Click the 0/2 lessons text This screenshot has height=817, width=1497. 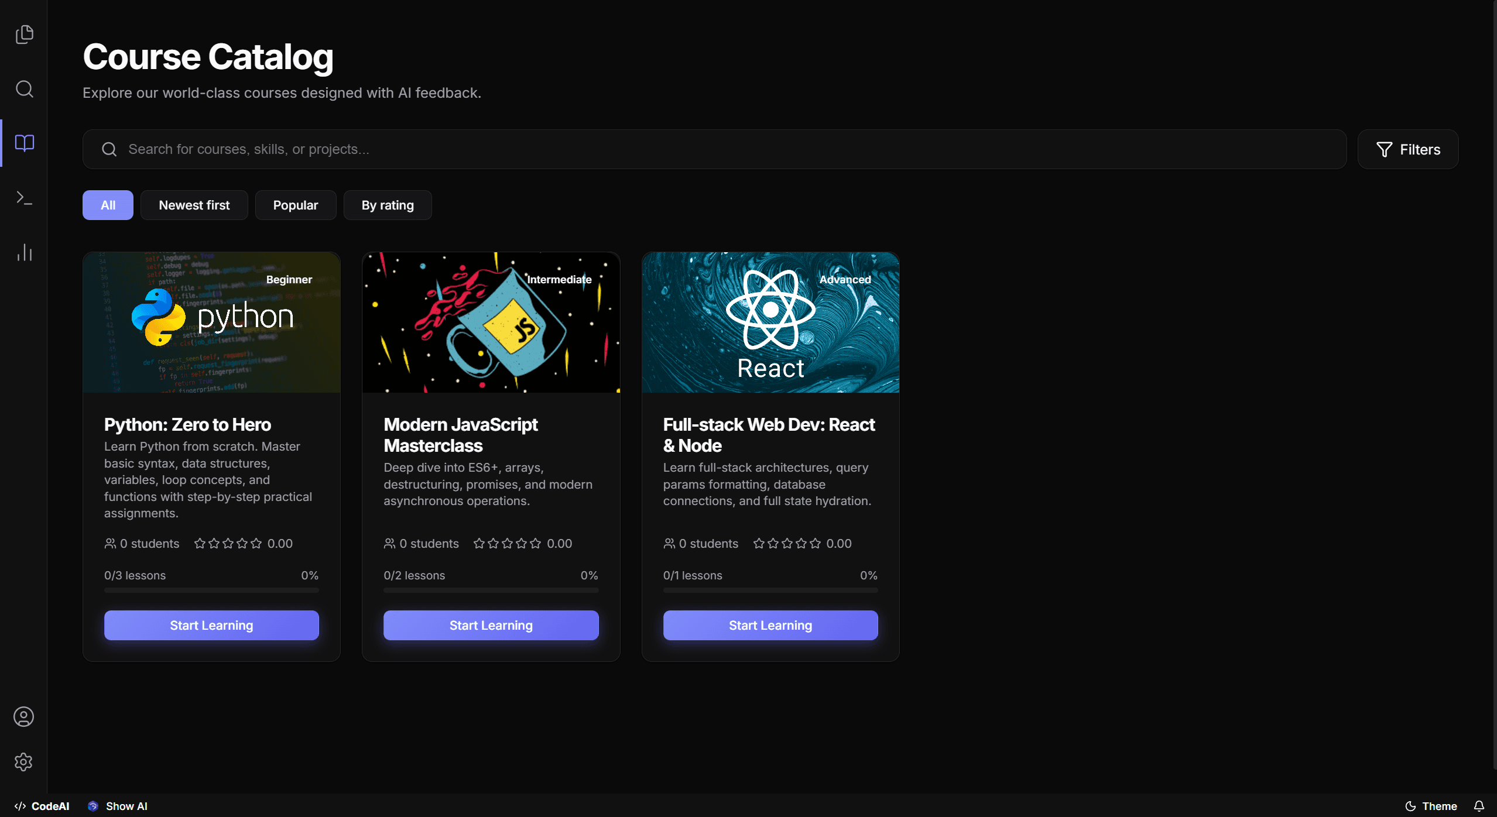(414, 575)
